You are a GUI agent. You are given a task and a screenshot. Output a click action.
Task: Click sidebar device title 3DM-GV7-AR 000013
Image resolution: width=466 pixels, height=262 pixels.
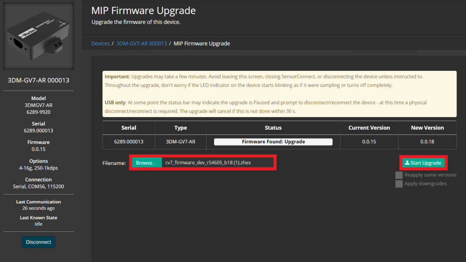38,80
